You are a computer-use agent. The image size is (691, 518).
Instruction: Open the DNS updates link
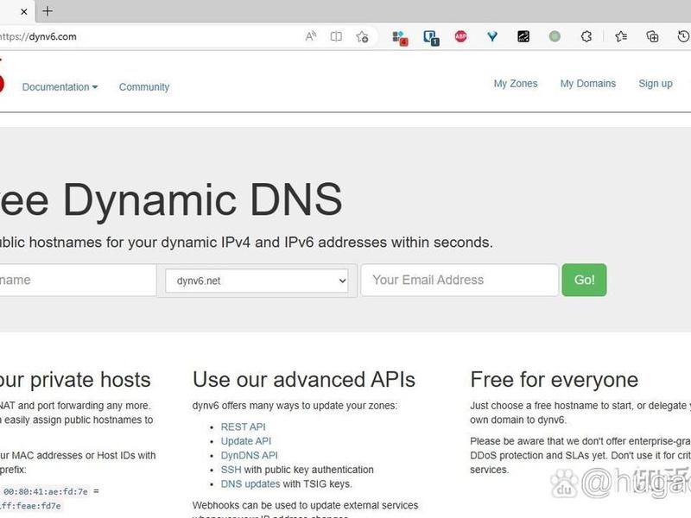(x=250, y=483)
